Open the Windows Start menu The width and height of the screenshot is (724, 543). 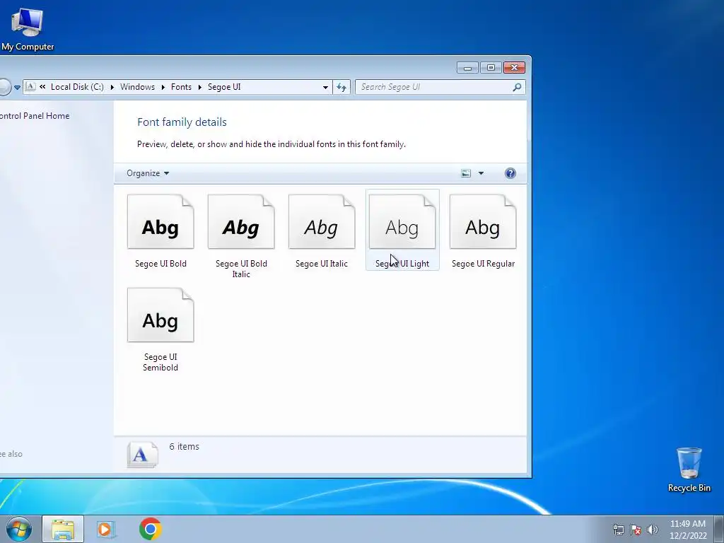(x=18, y=529)
